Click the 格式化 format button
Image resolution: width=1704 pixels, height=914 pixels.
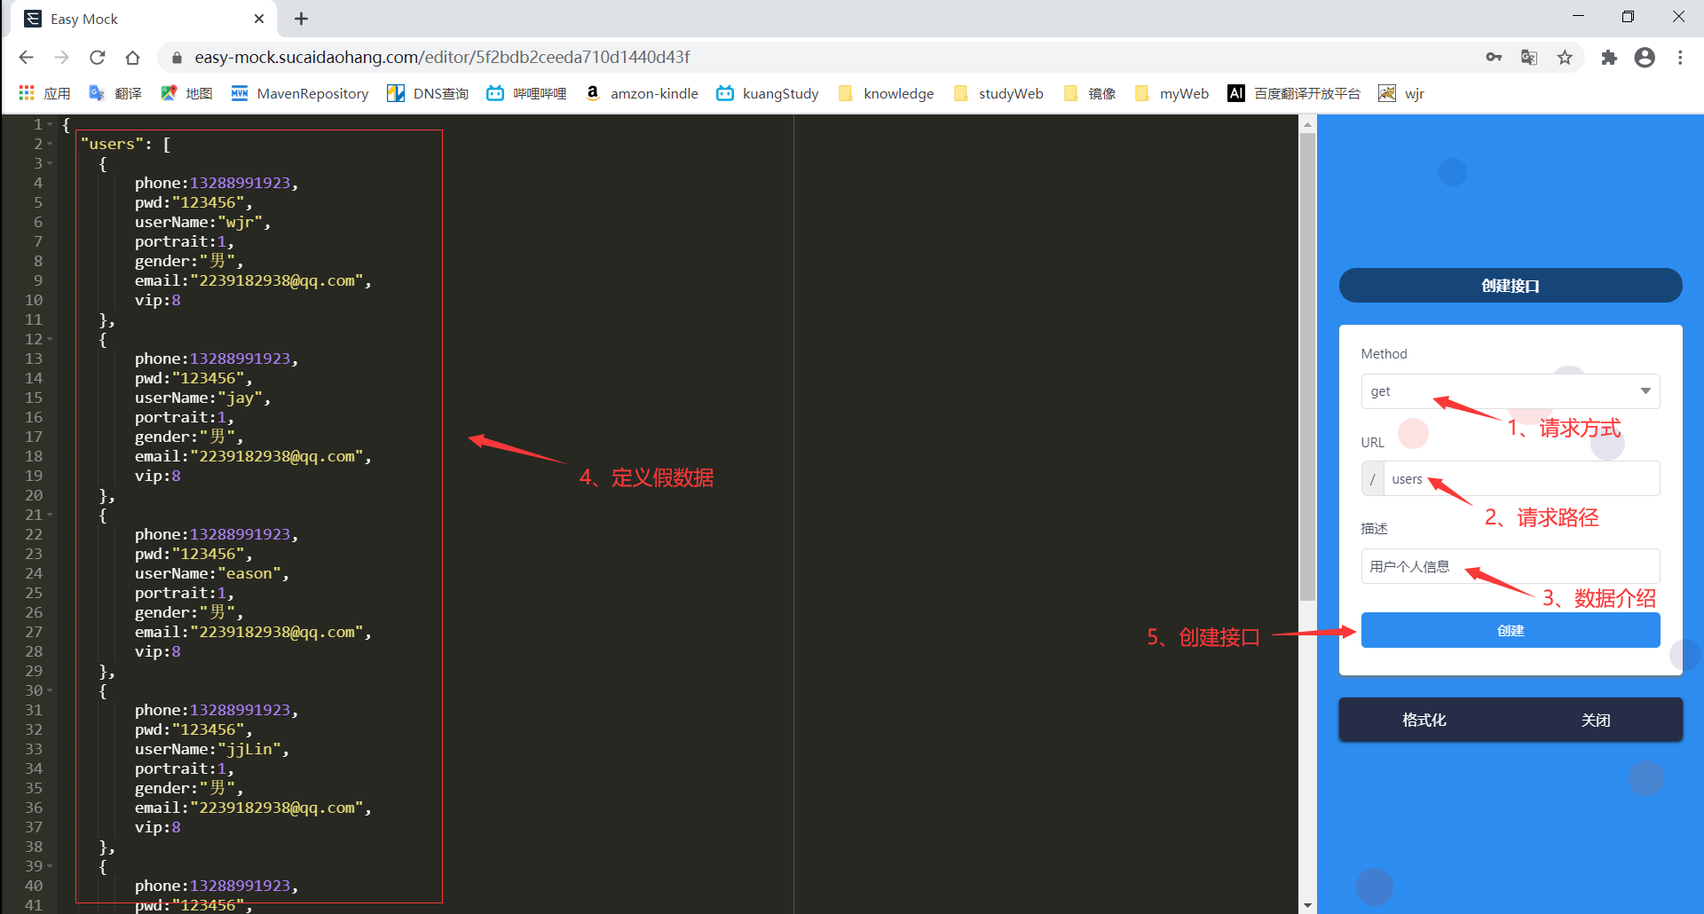[x=1424, y=720]
